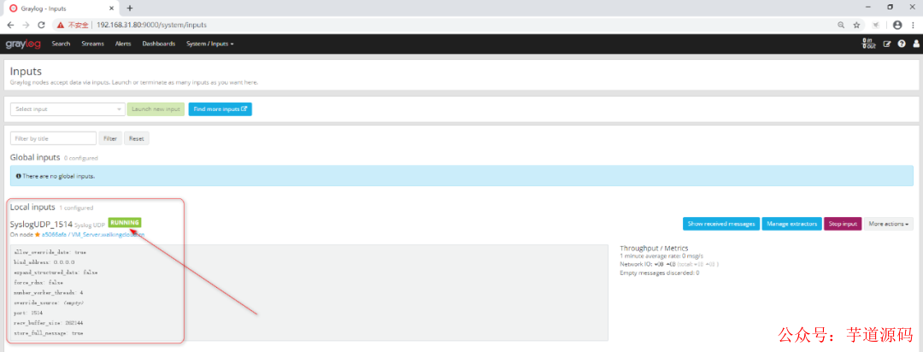923x352 pixels.
Task: Click Show received messages button
Action: [x=721, y=224]
